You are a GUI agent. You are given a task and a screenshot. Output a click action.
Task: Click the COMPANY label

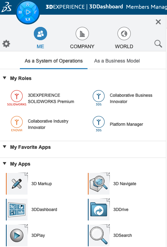82,46
